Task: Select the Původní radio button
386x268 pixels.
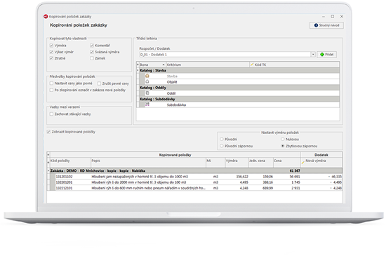Action: 222,139
